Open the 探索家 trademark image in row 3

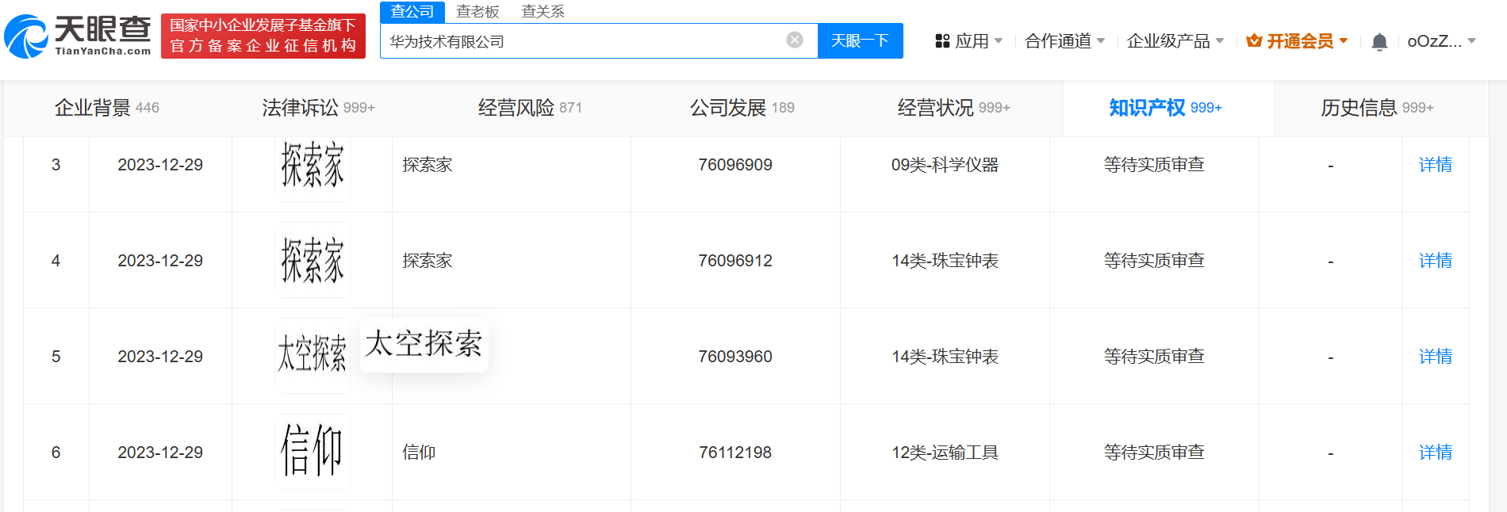[313, 165]
